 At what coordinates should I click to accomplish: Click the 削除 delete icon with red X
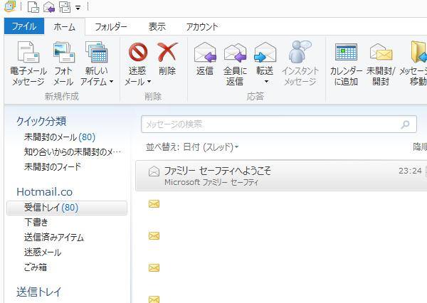click(x=167, y=53)
